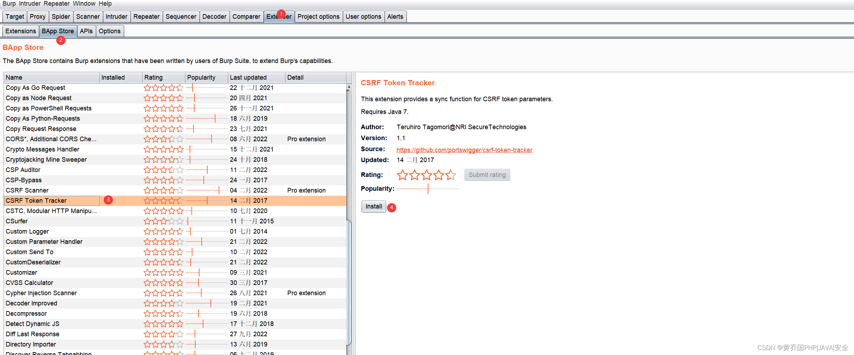Screen dimensions: 854x355
Task: Select the CSP-Bypass row
Action: 175,180
